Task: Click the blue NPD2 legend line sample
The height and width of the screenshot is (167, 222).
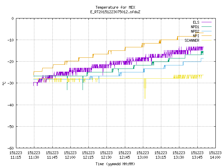Action: point(206,31)
